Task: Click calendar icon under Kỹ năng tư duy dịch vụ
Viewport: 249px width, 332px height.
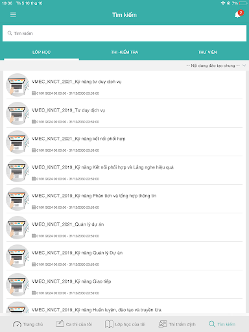Action: pyautogui.click(x=34, y=93)
